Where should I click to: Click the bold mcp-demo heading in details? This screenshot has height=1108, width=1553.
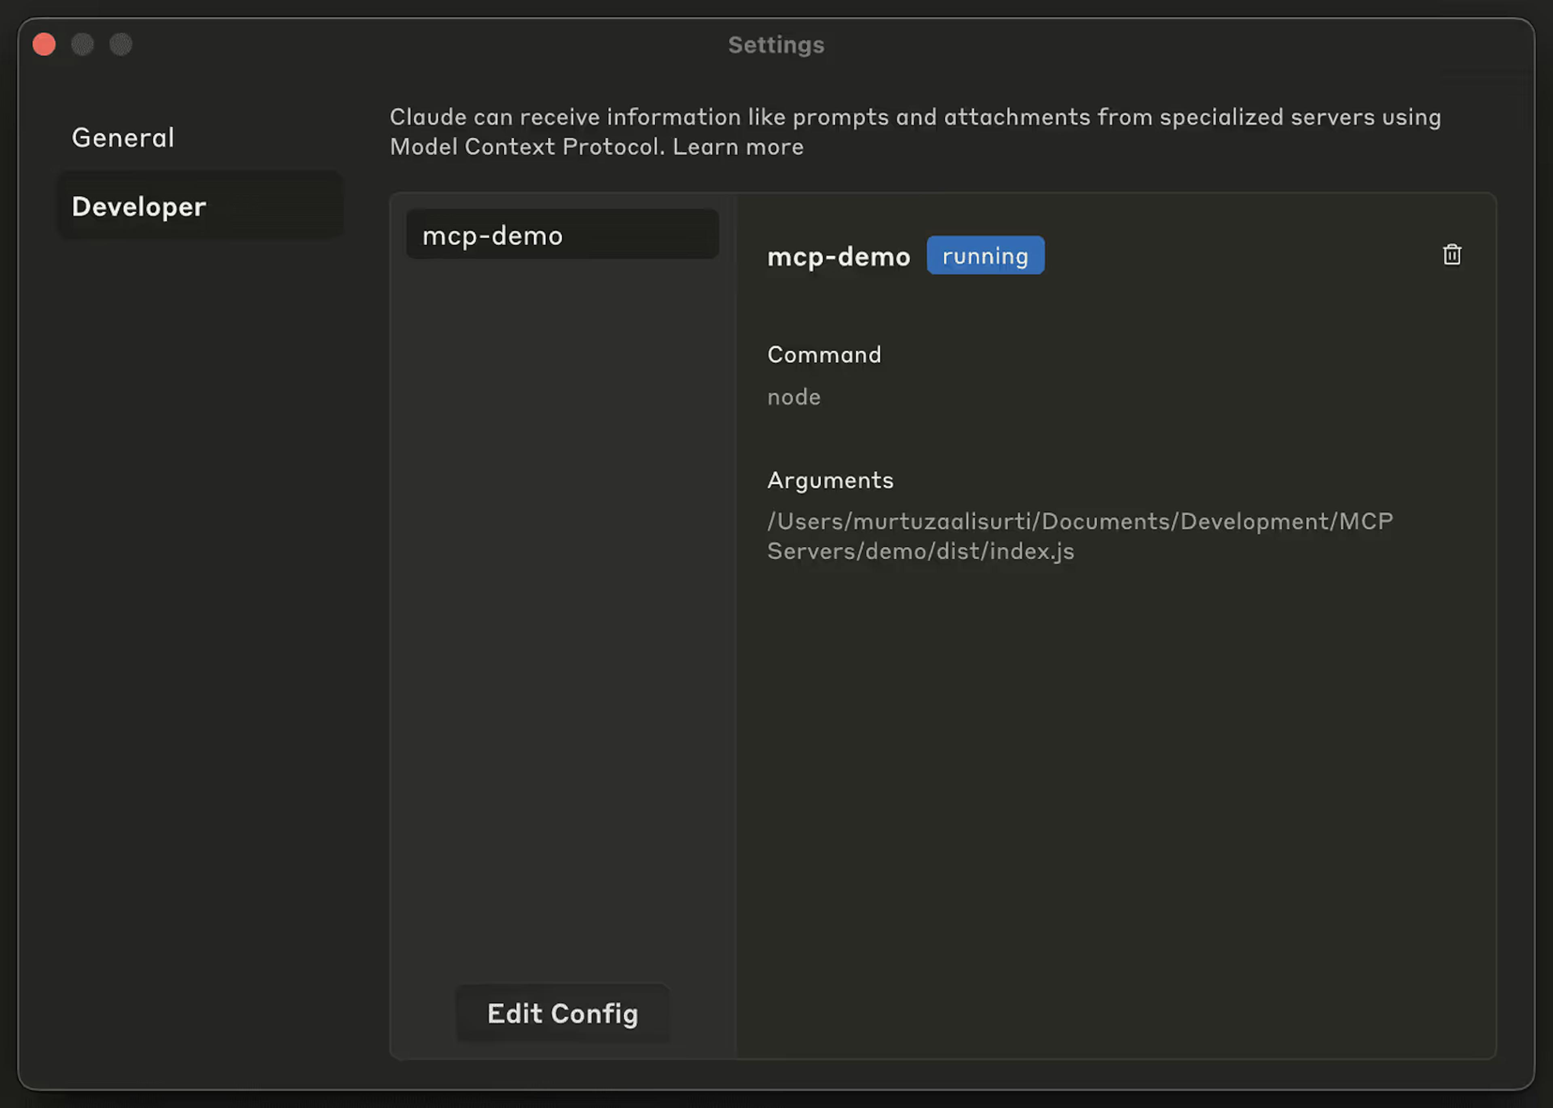[838, 257]
